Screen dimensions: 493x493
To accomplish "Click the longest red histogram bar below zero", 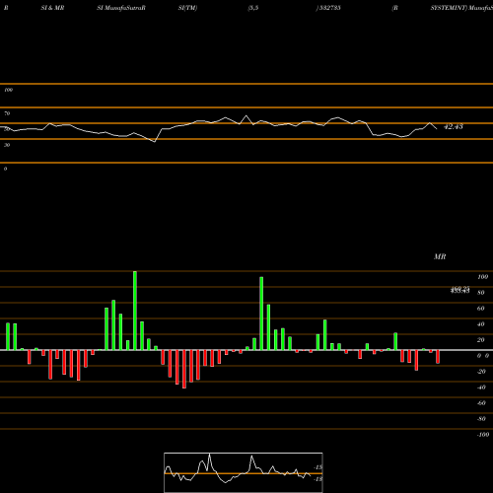I will [x=184, y=369].
